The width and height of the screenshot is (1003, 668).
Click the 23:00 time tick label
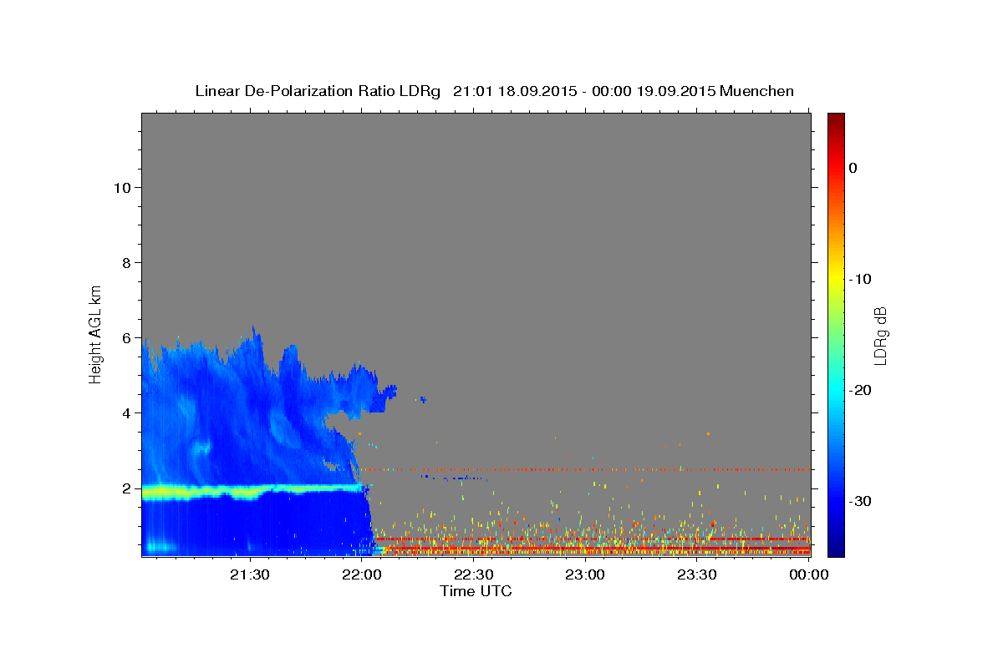click(585, 574)
